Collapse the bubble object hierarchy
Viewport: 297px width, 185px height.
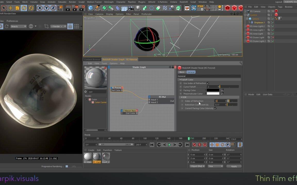[x=245, y=15]
